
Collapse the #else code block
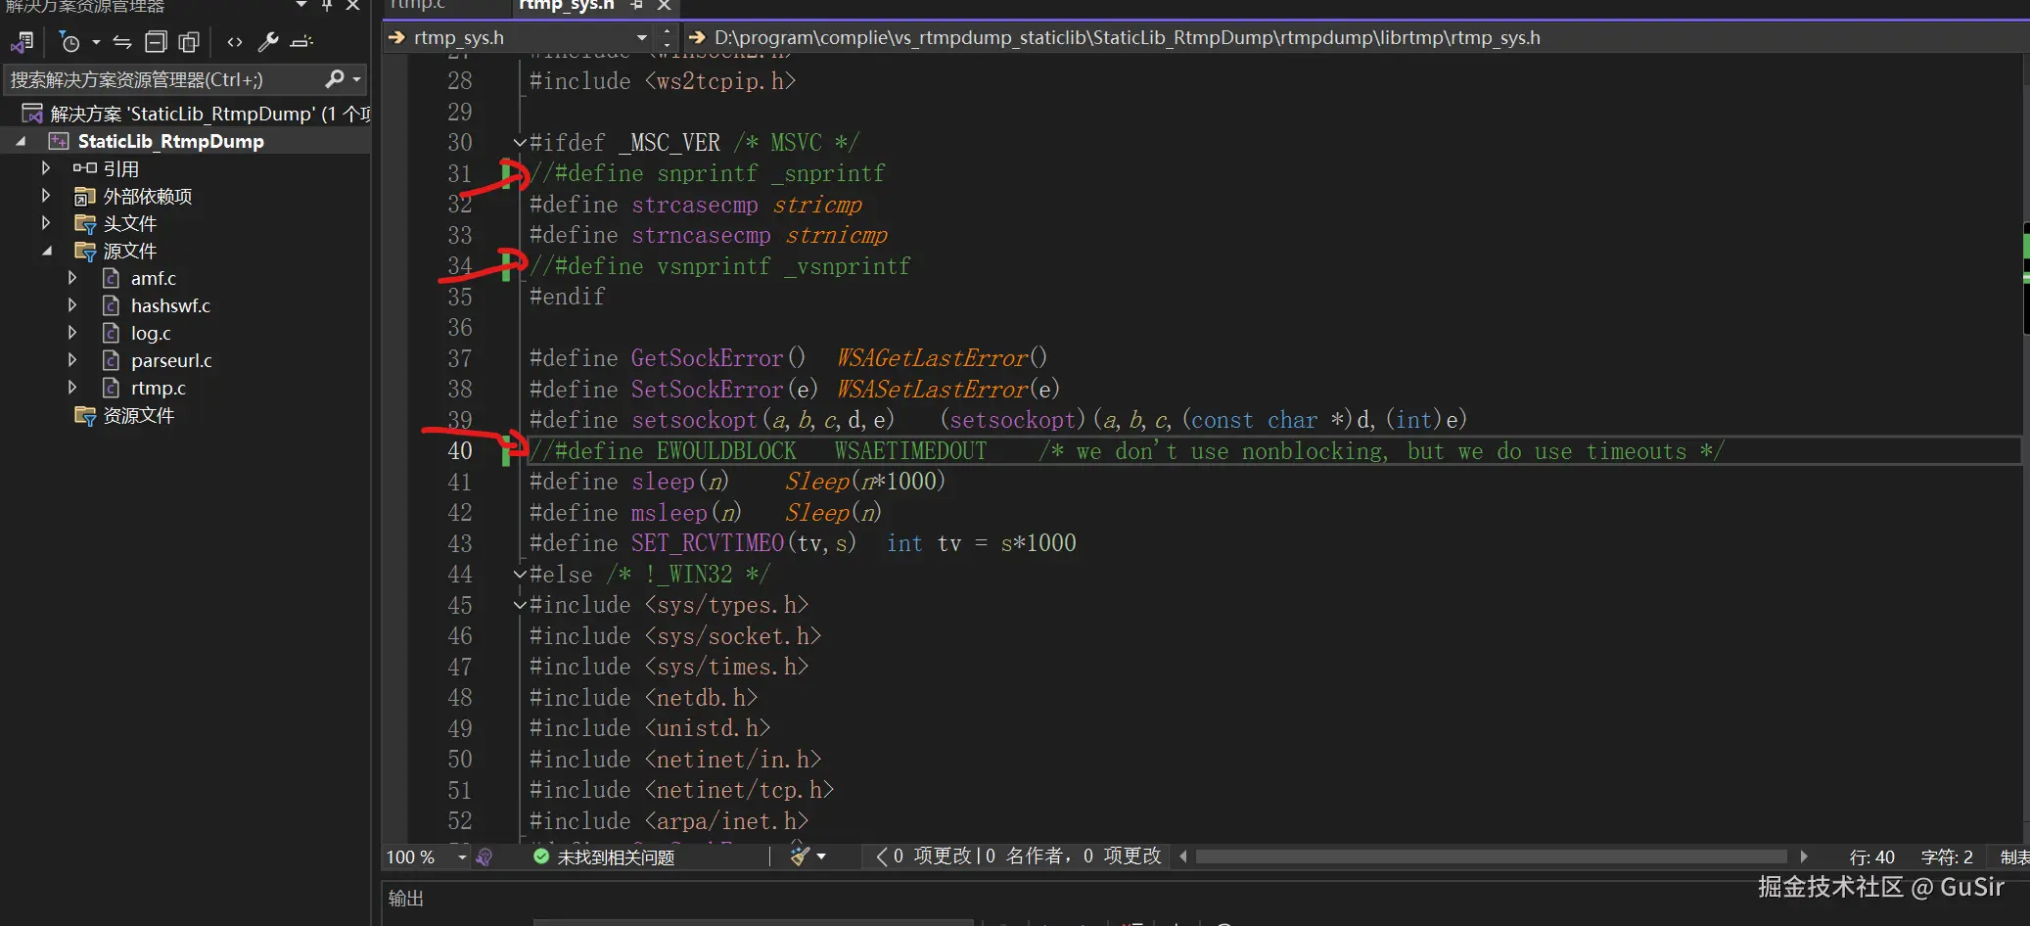pyautogui.click(x=520, y=575)
